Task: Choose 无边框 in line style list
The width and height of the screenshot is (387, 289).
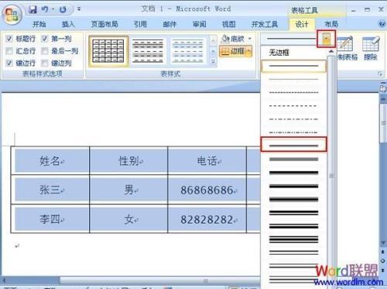Action: (x=279, y=53)
